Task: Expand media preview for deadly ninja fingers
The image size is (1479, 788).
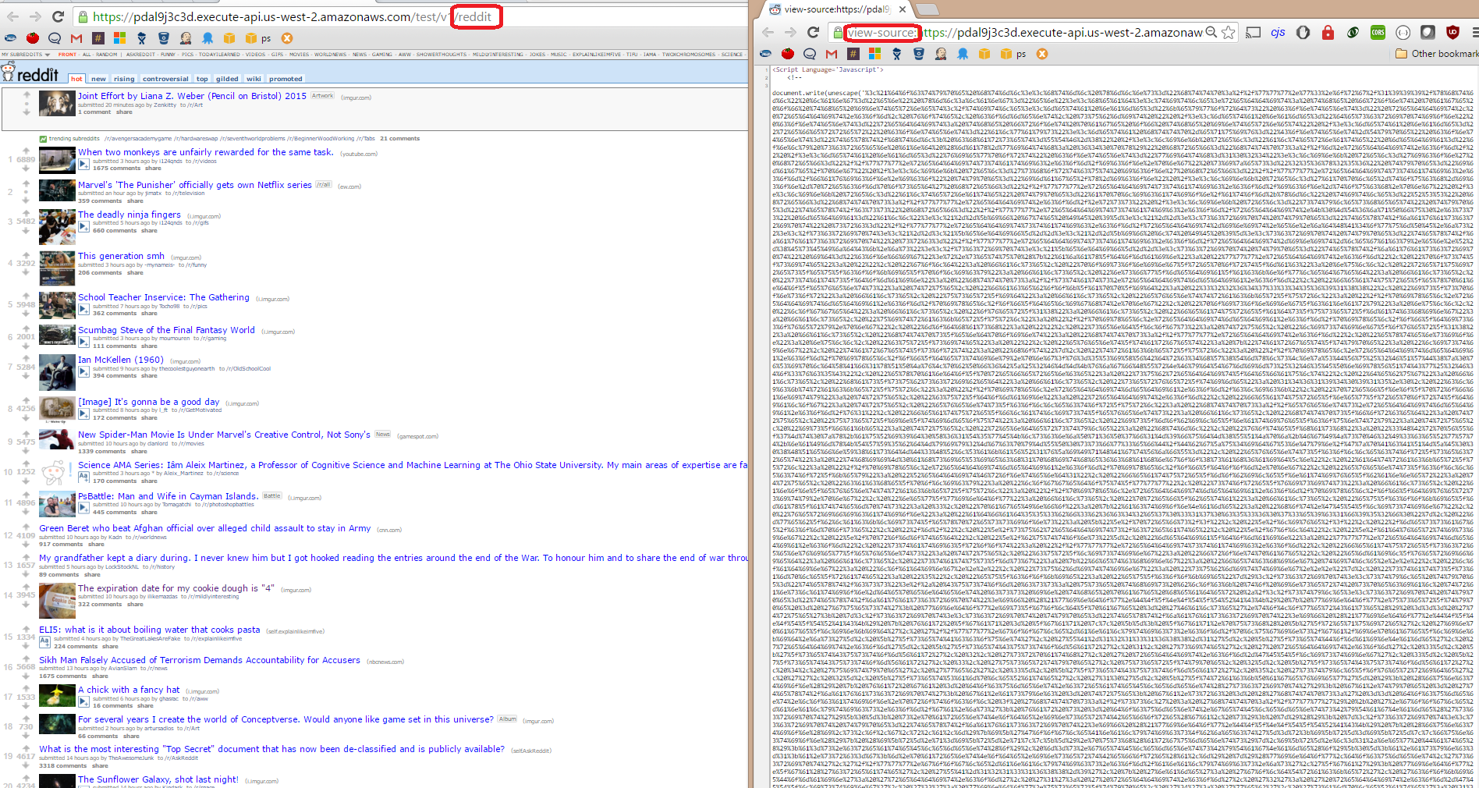Action: point(83,227)
